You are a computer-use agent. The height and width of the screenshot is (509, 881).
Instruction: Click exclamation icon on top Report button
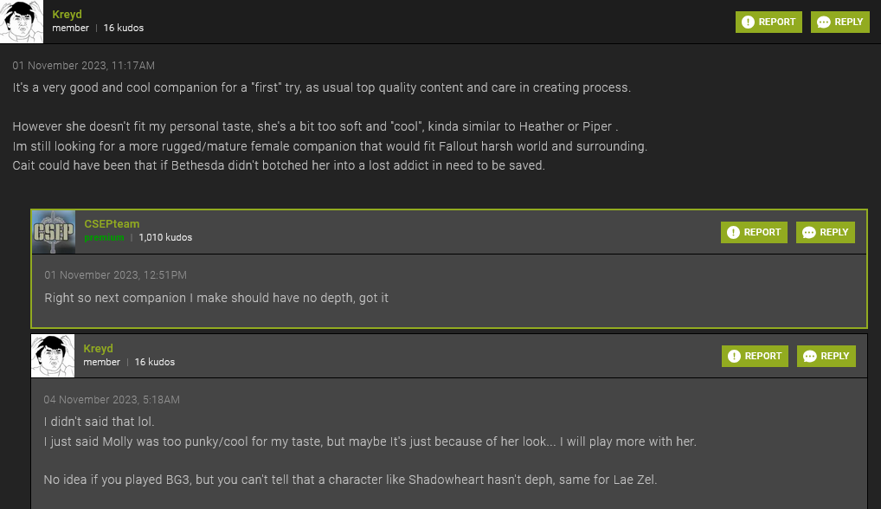748,22
